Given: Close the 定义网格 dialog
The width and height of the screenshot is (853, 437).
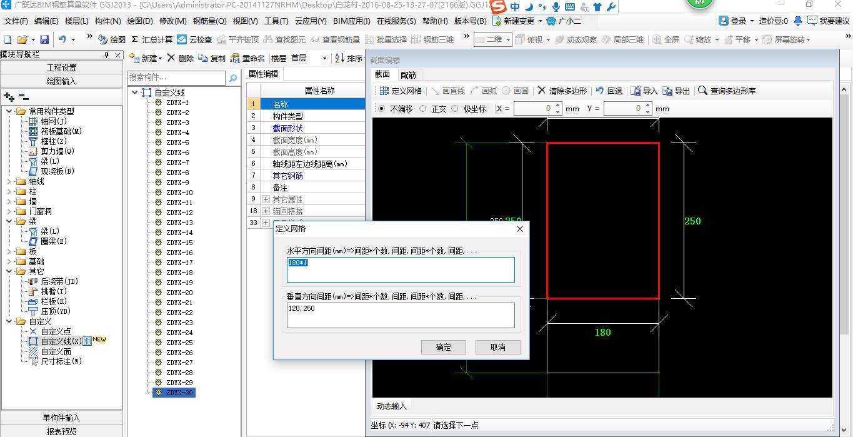Looking at the screenshot, I should [x=520, y=229].
